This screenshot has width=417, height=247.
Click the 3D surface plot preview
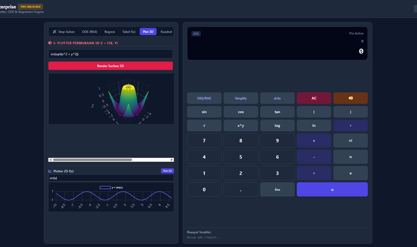pyautogui.click(x=111, y=99)
